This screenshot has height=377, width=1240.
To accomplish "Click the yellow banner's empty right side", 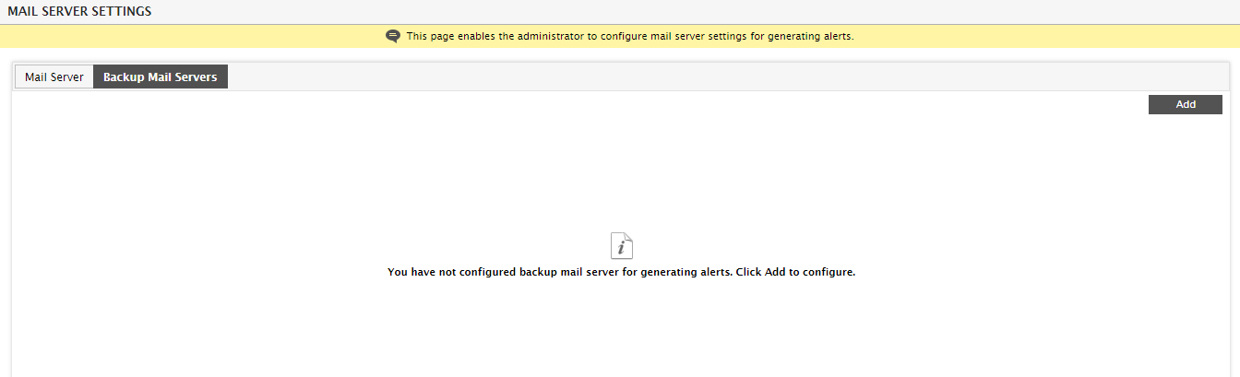I will coord(1043,36).
